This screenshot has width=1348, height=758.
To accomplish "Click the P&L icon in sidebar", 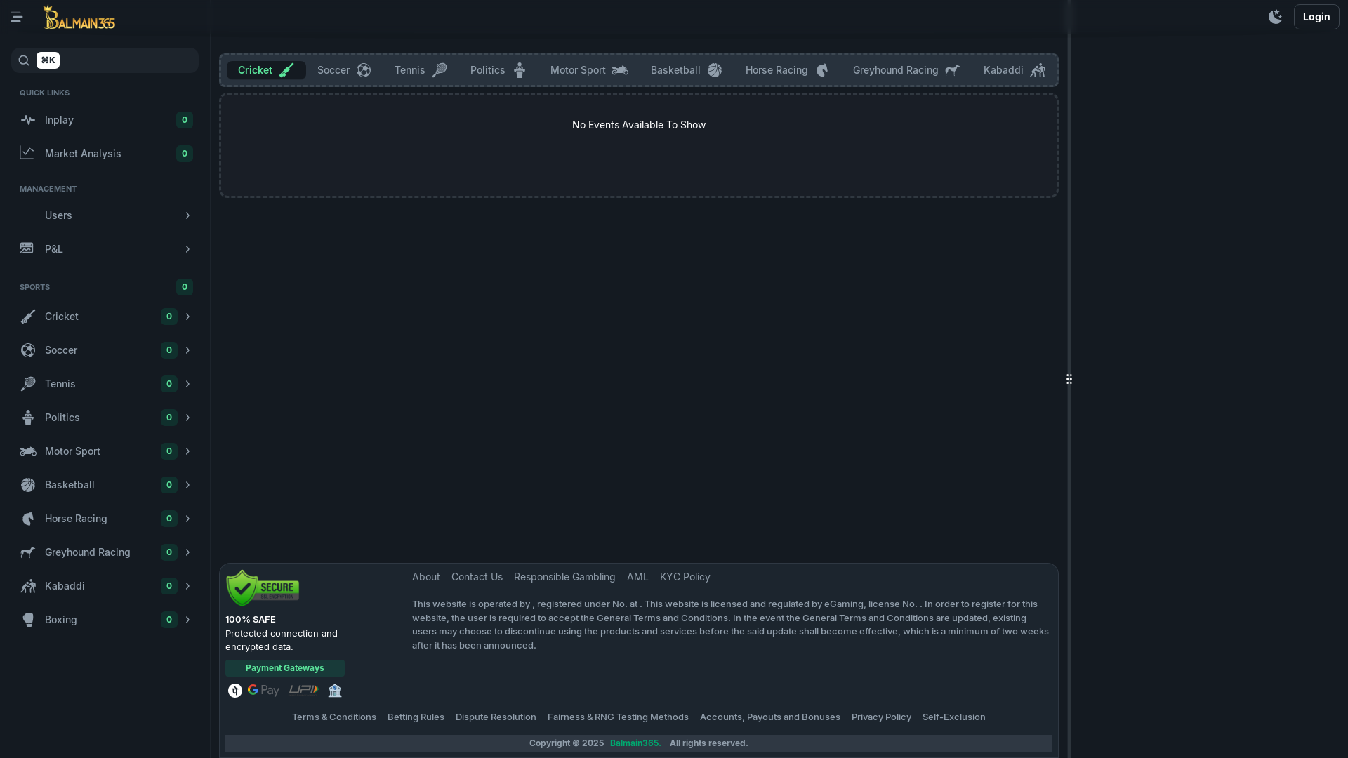I will click(x=27, y=248).
